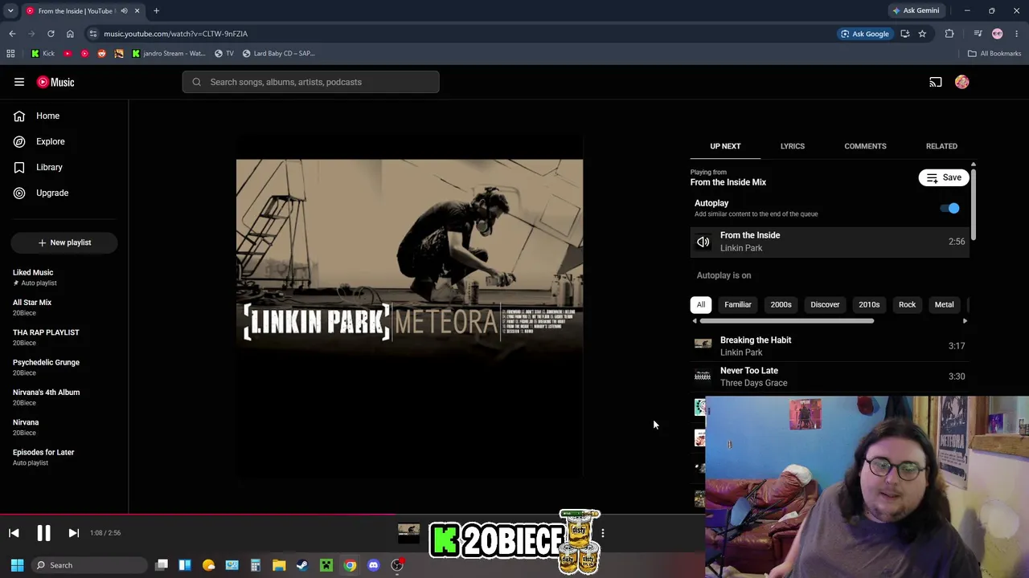View site information in address bar

pos(93,34)
